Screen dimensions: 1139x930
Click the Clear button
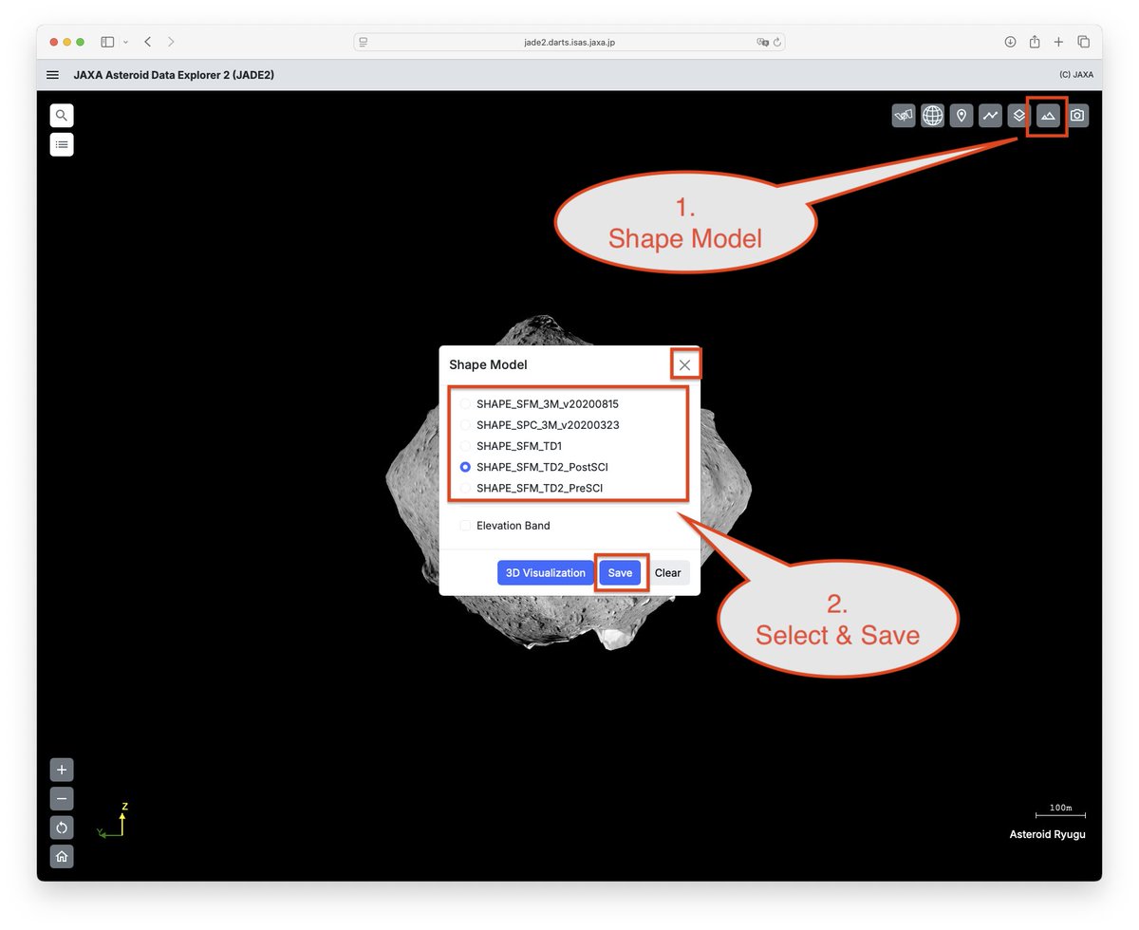[668, 573]
